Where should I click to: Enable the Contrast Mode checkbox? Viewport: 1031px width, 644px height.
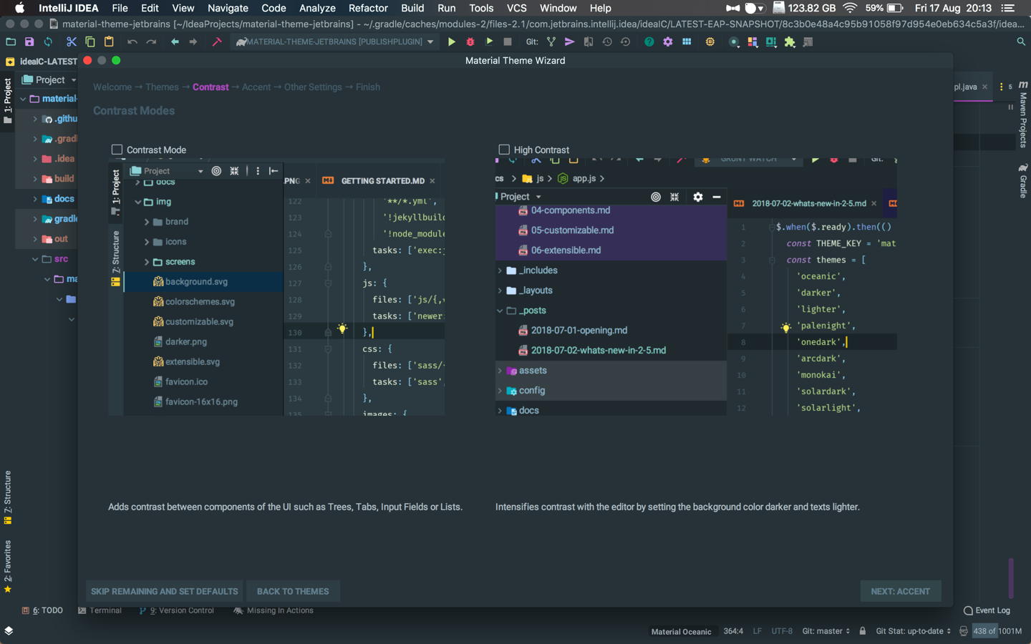point(117,150)
